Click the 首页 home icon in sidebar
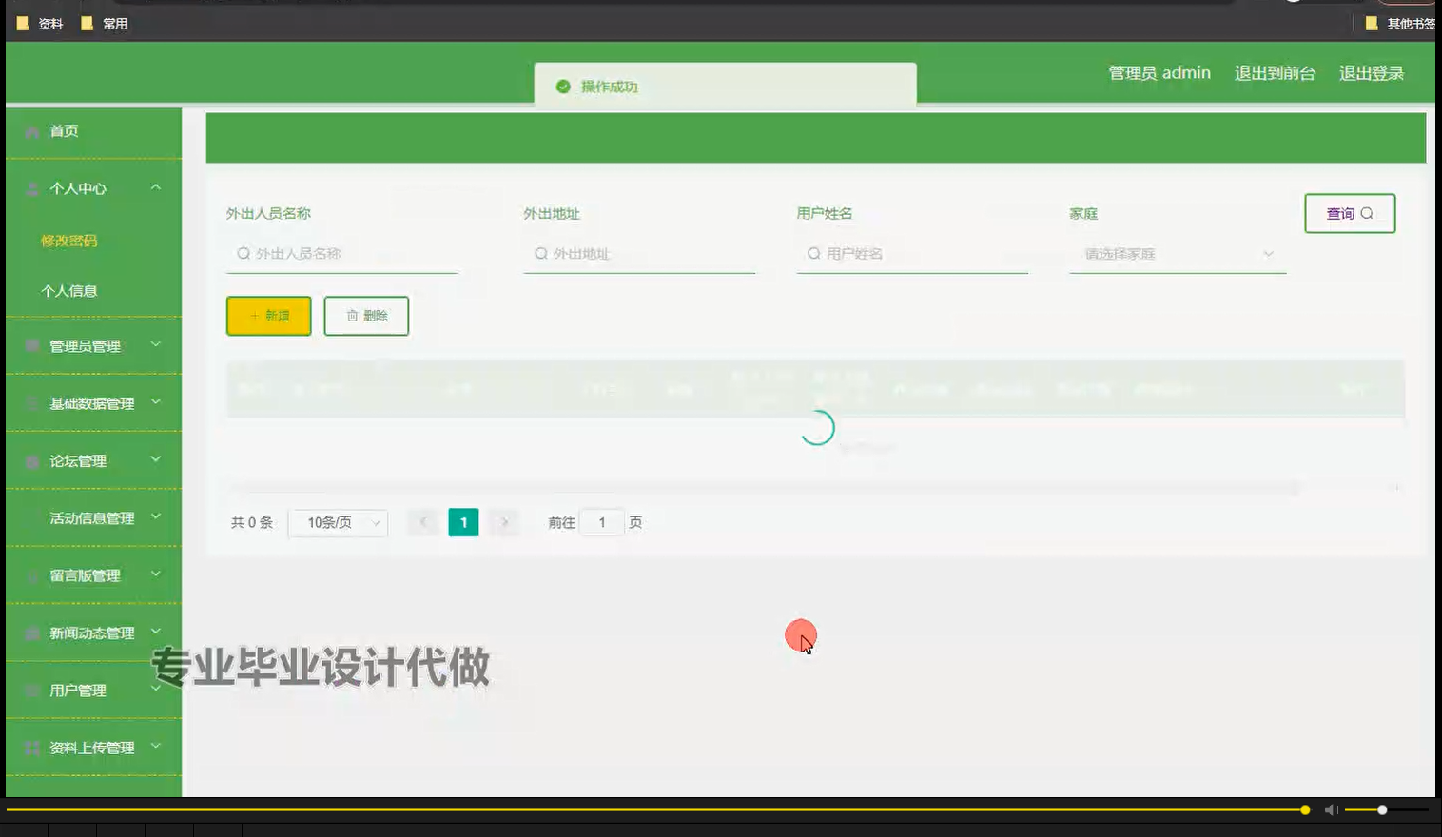Screen dimensions: 1442x837 click(x=31, y=131)
